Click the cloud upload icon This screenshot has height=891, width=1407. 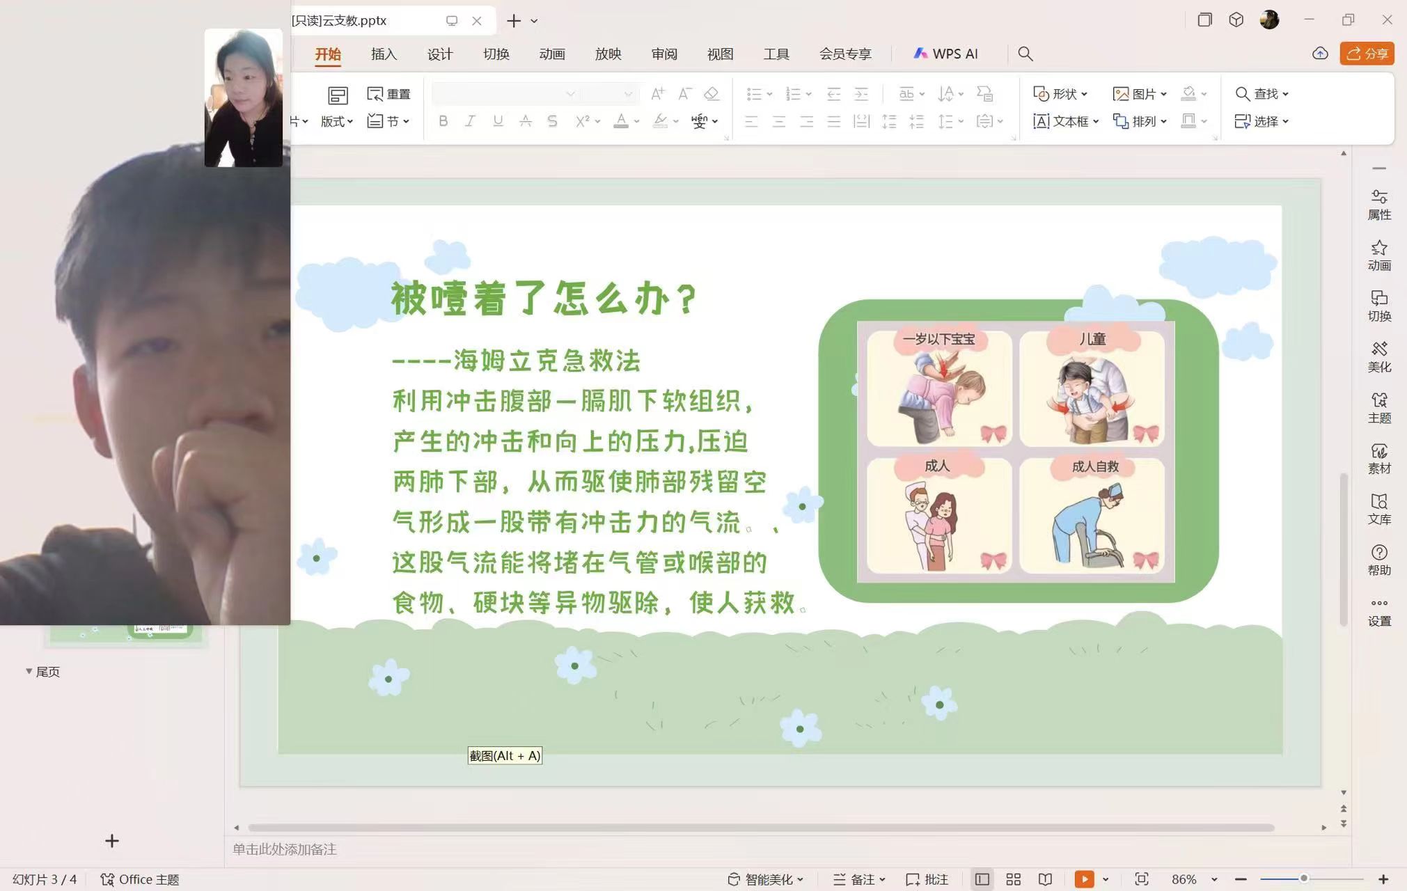tap(1320, 54)
